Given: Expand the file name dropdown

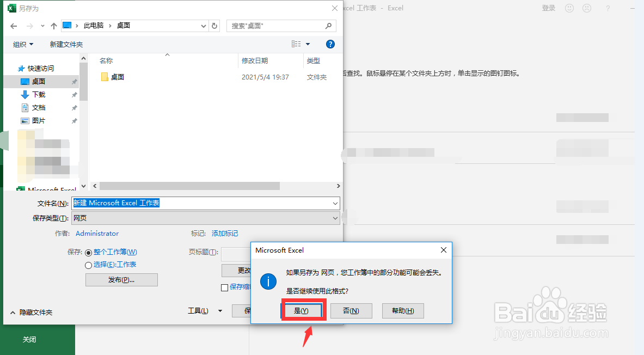Looking at the screenshot, I should (335, 204).
